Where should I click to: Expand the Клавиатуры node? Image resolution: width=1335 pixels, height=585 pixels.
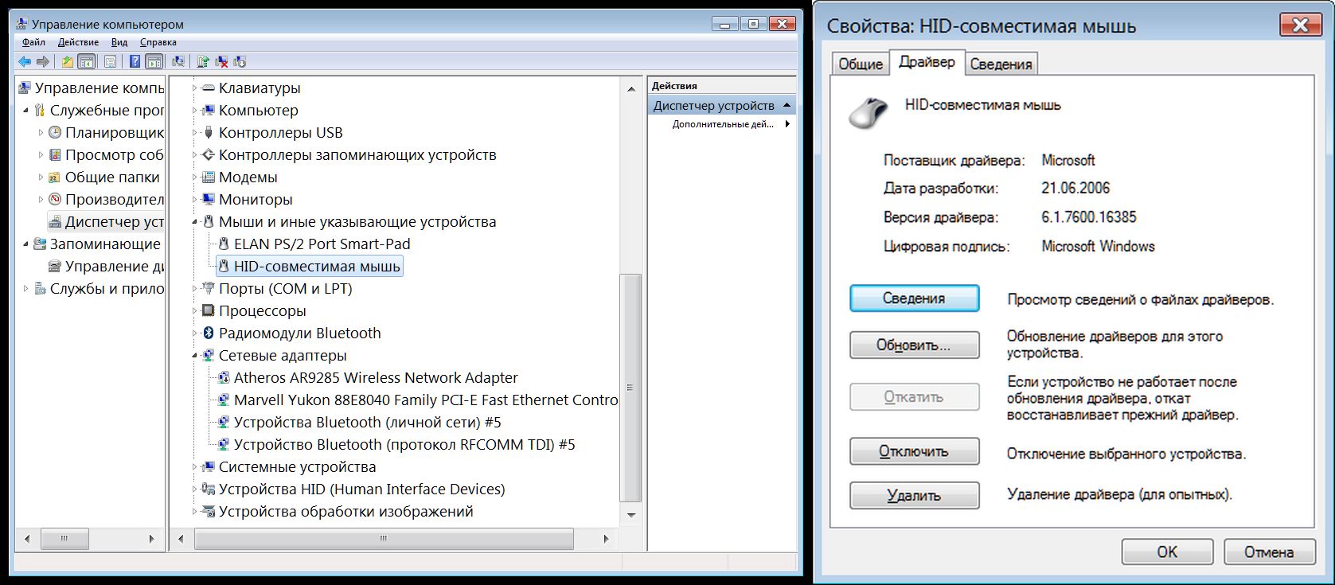[x=194, y=88]
